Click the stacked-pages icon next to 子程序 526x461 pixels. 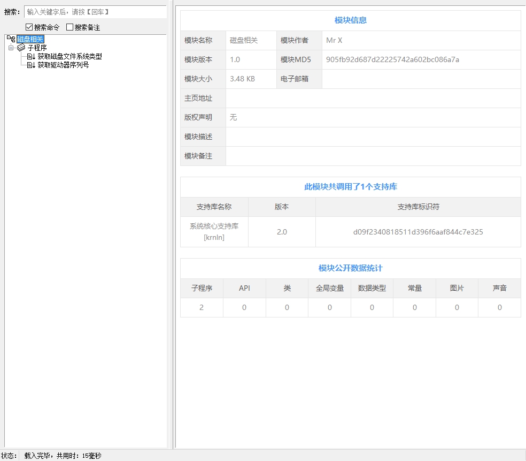[x=21, y=48]
